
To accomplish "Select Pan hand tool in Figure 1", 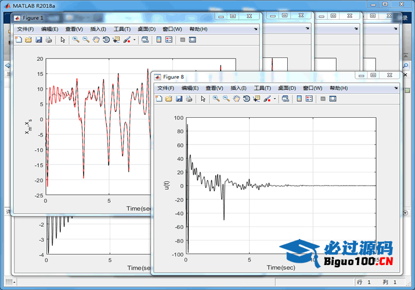I will [x=96, y=39].
